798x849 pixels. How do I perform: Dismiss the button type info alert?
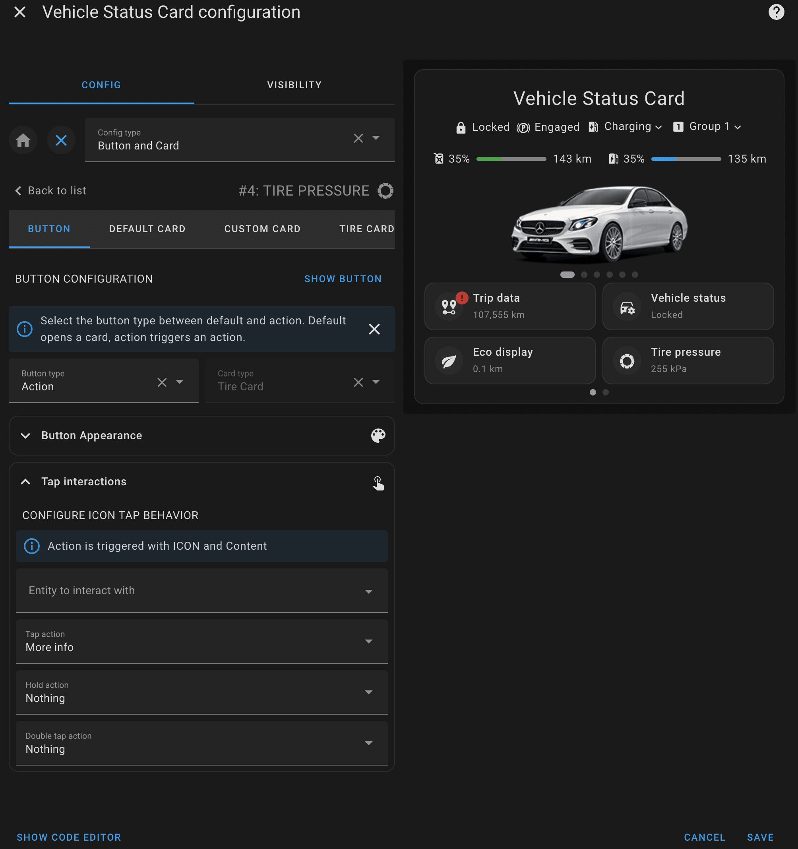(x=374, y=329)
